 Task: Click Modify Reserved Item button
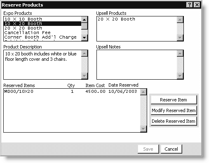(174, 110)
